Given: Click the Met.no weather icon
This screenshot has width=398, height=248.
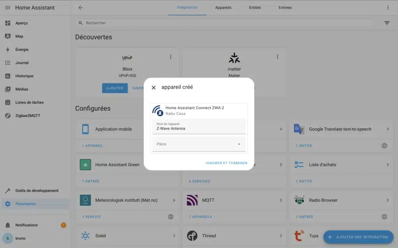Looking at the screenshot, I should (x=85, y=200).
